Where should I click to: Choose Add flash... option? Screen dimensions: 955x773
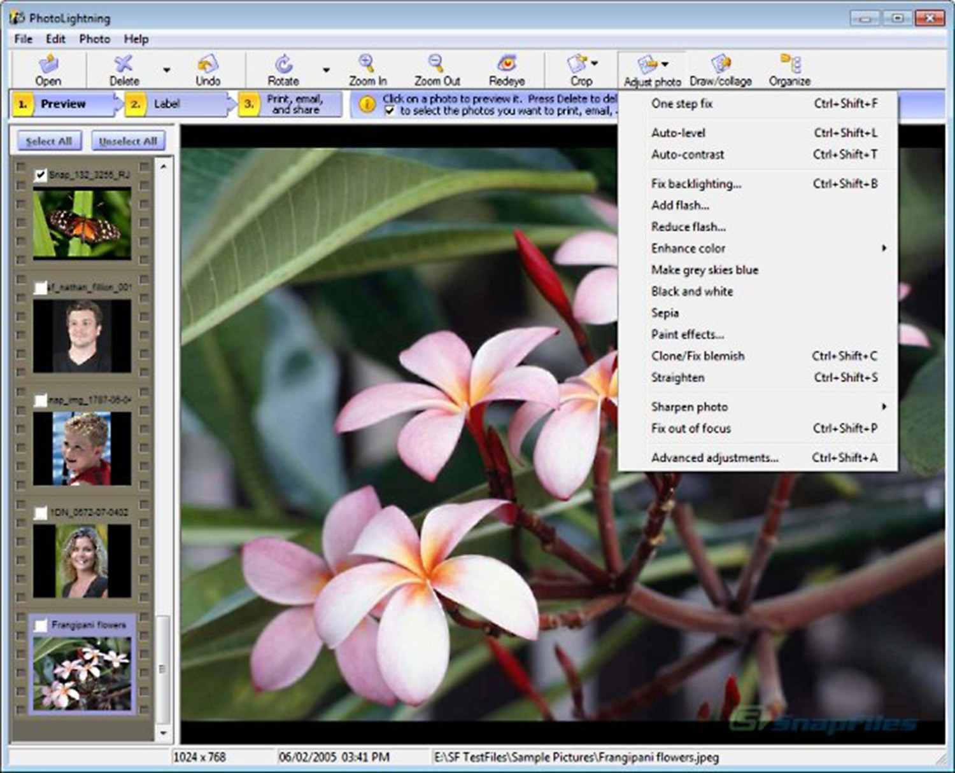[758, 205]
